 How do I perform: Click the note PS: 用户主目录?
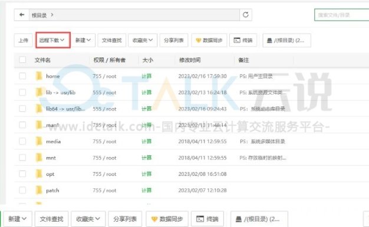click(256, 76)
